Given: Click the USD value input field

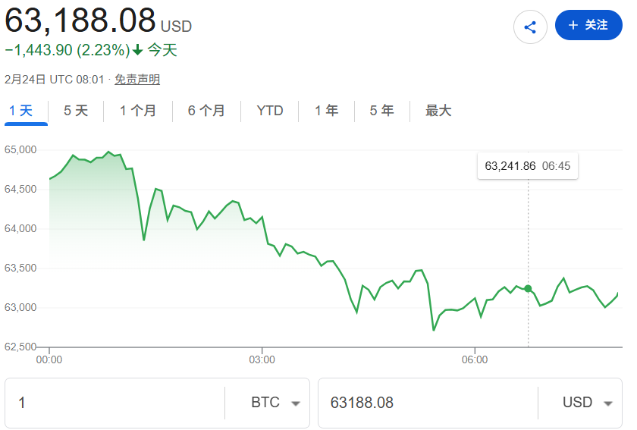Looking at the screenshot, I should tap(428, 403).
